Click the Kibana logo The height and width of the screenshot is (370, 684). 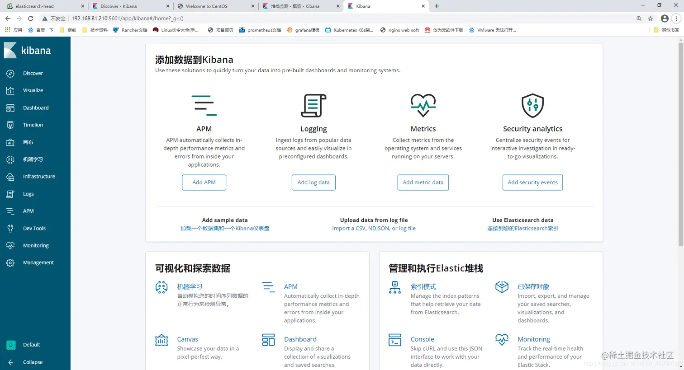point(28,50)
